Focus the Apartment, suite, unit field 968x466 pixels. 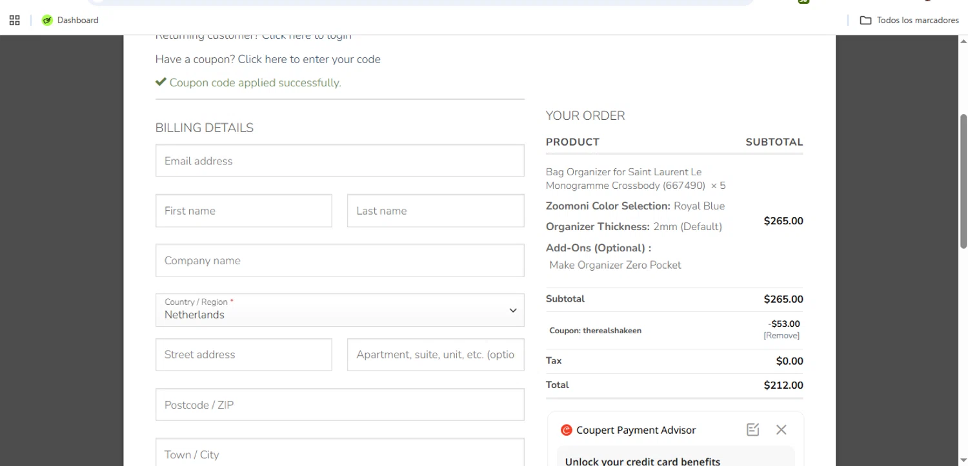[x=436, y=354]
